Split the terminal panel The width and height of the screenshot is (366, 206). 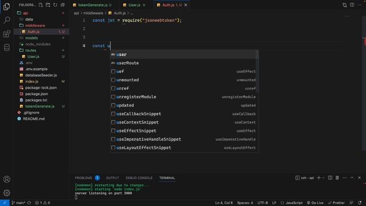pos(330,178)
